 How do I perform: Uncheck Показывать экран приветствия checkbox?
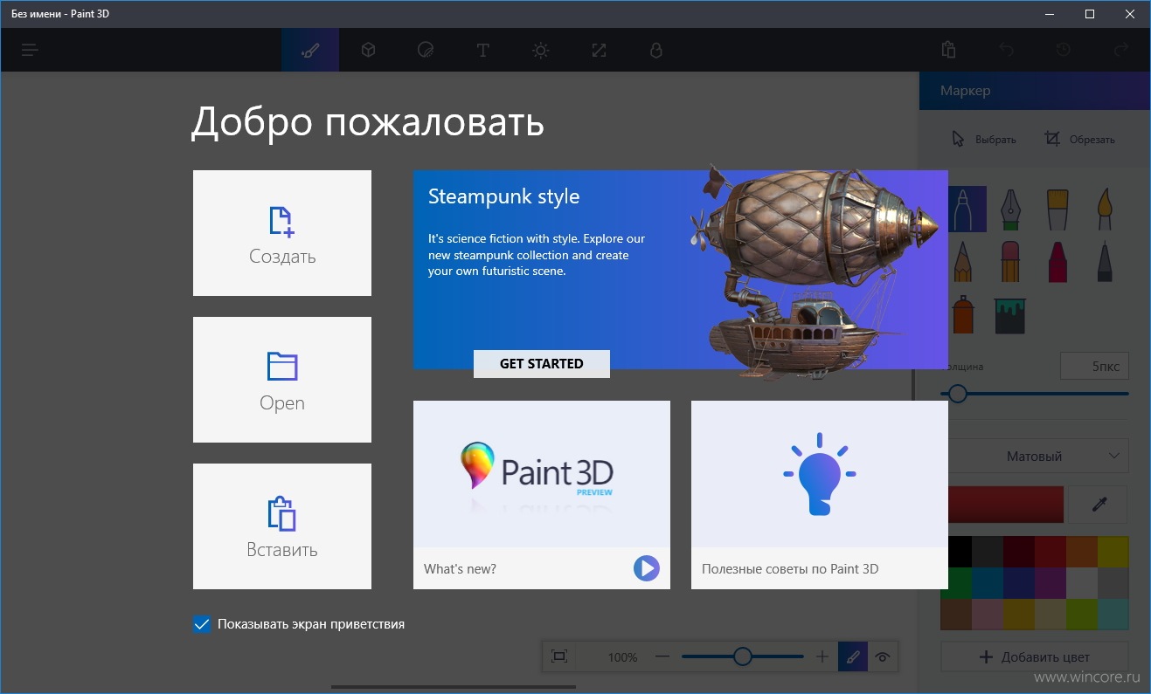tap(202, 624)
